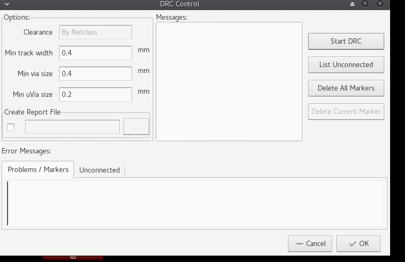Viewport: 405px width, 262px height.
Task: Enable the Create Report File checkbox
Action: pyautogui.click(x=11, y=127)
